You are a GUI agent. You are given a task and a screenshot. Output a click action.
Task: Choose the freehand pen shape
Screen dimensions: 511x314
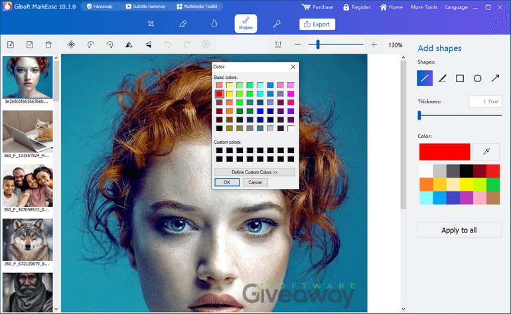click(442, 78)
